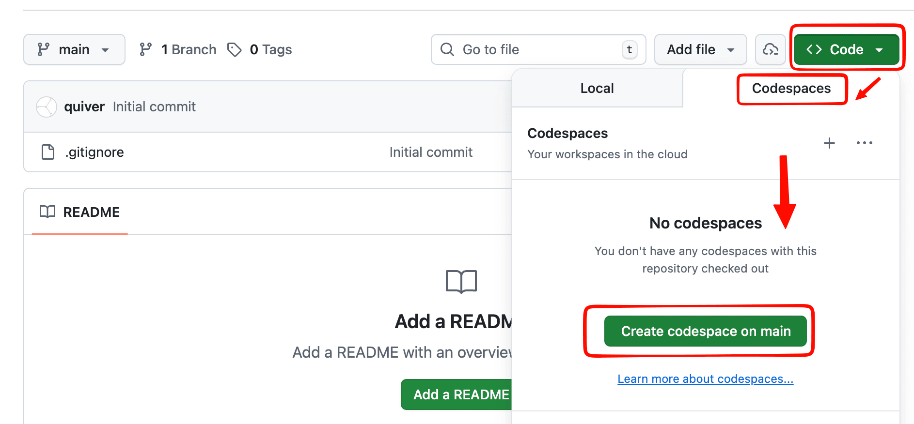Select the README tab

tap(80, 212)
